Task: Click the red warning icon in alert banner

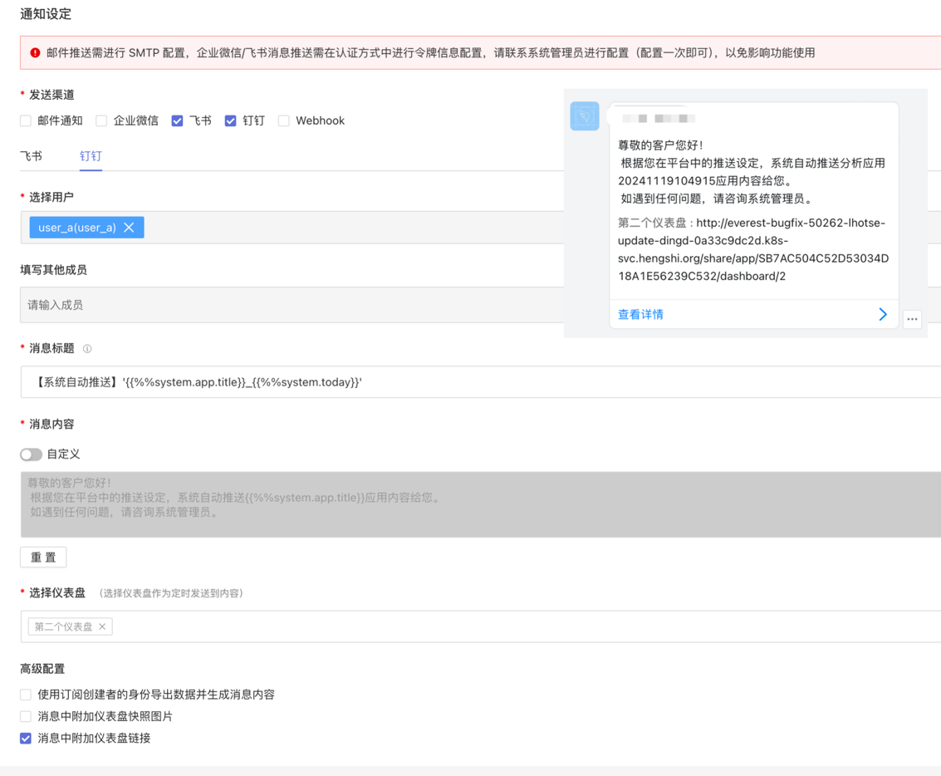Action: [x=35, y=52]
